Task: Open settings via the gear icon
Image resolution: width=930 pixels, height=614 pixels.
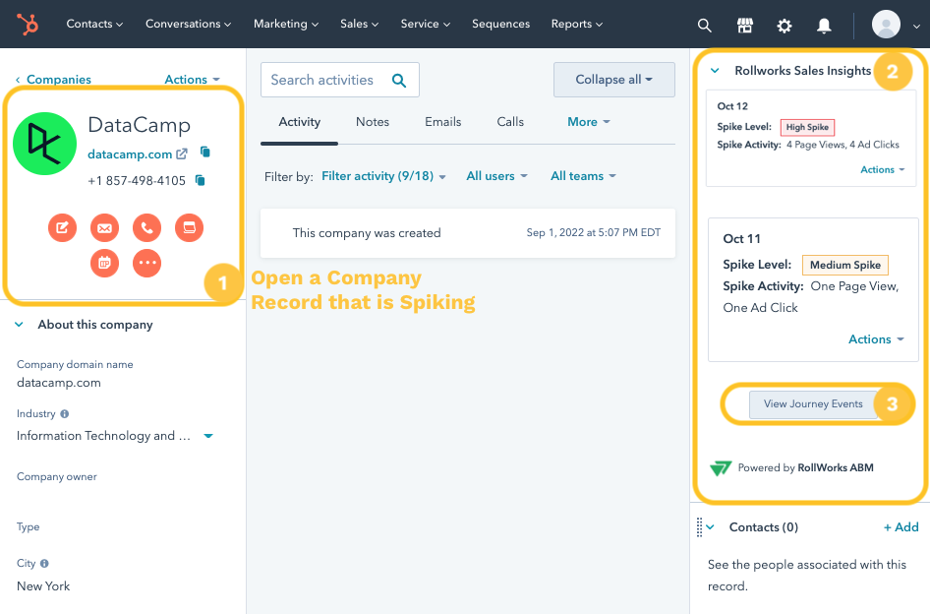Action: pos(785,25)
